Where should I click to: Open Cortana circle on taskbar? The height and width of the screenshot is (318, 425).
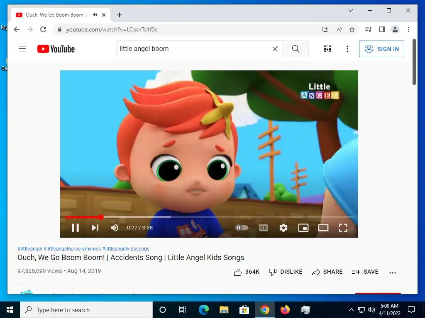[163, 310]
